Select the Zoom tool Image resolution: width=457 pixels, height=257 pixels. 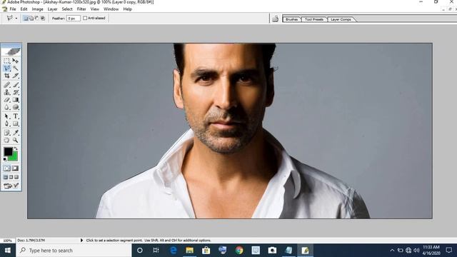click(x=16, y=141)
